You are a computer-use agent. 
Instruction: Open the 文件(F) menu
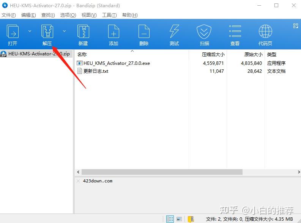coord(9,15)
